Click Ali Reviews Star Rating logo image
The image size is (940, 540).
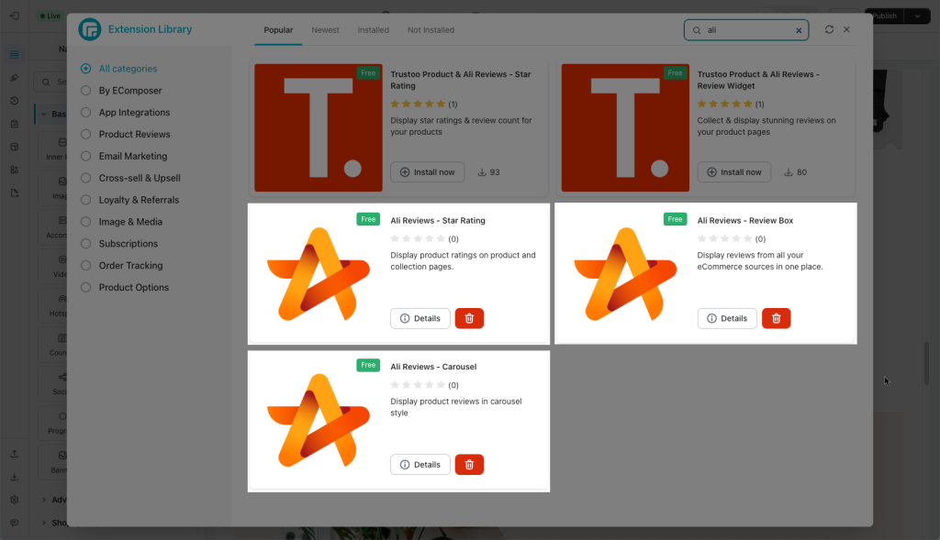pyautogui.click(x=319, y=274)
